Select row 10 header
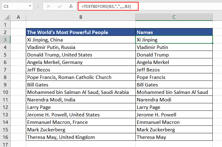The height and width of the screenshot is (147, 222). click(5, 92)
